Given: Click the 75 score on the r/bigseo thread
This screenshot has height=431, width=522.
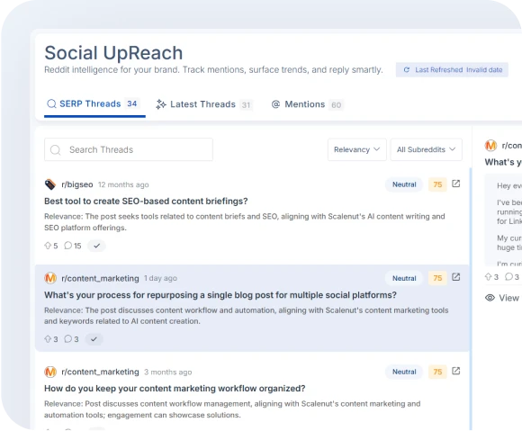Looking at the screenshot, I should (437, 184).
